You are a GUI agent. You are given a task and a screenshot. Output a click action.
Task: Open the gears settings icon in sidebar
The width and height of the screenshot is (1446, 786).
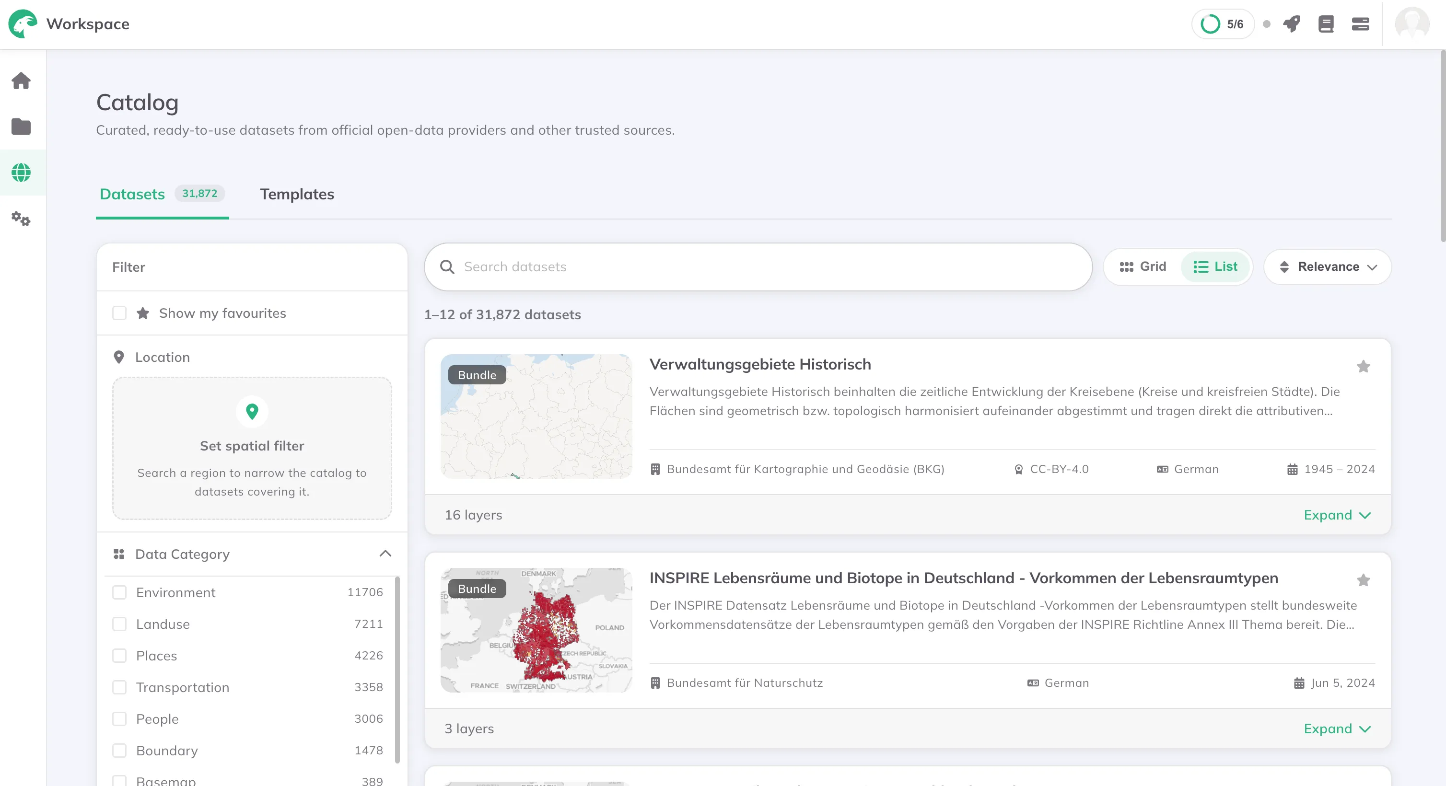coord(21,218)
